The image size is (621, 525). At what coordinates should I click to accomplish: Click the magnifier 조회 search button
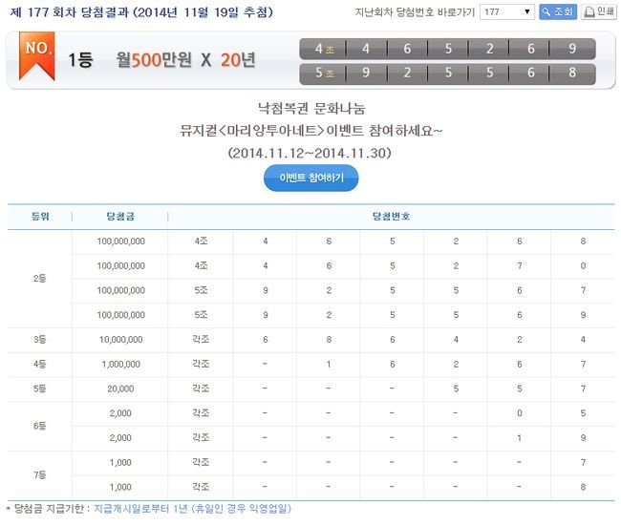pyautogui.click(x=558, y=12)
